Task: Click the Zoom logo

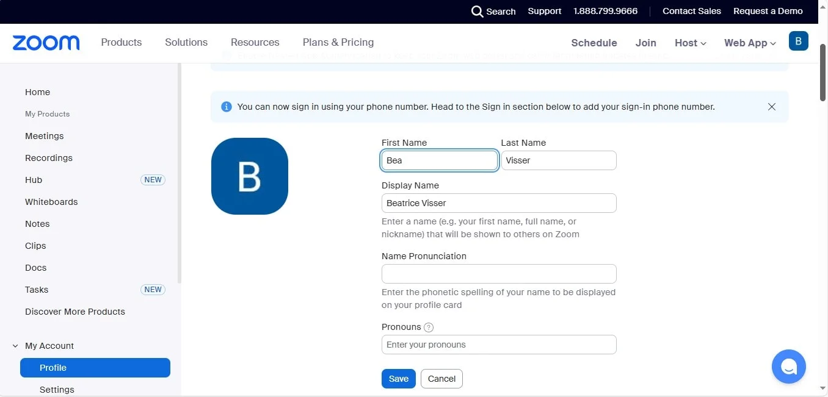Action: coord(46,43)
